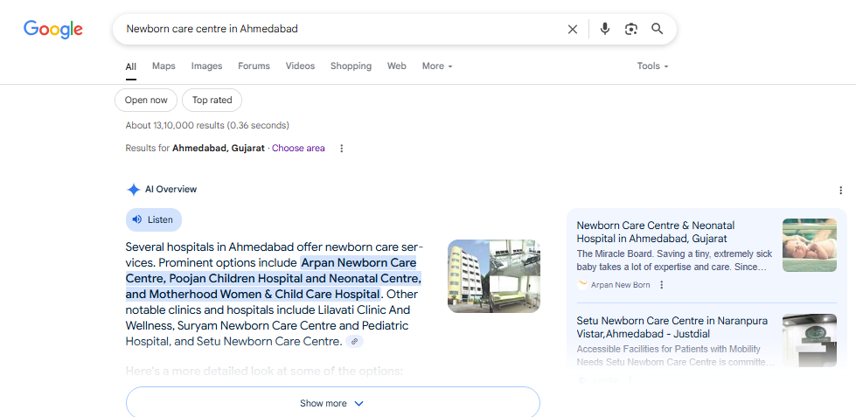856x417 pixels.
Task: Switch to the Videos tab
Action: (x=300, y=66)
